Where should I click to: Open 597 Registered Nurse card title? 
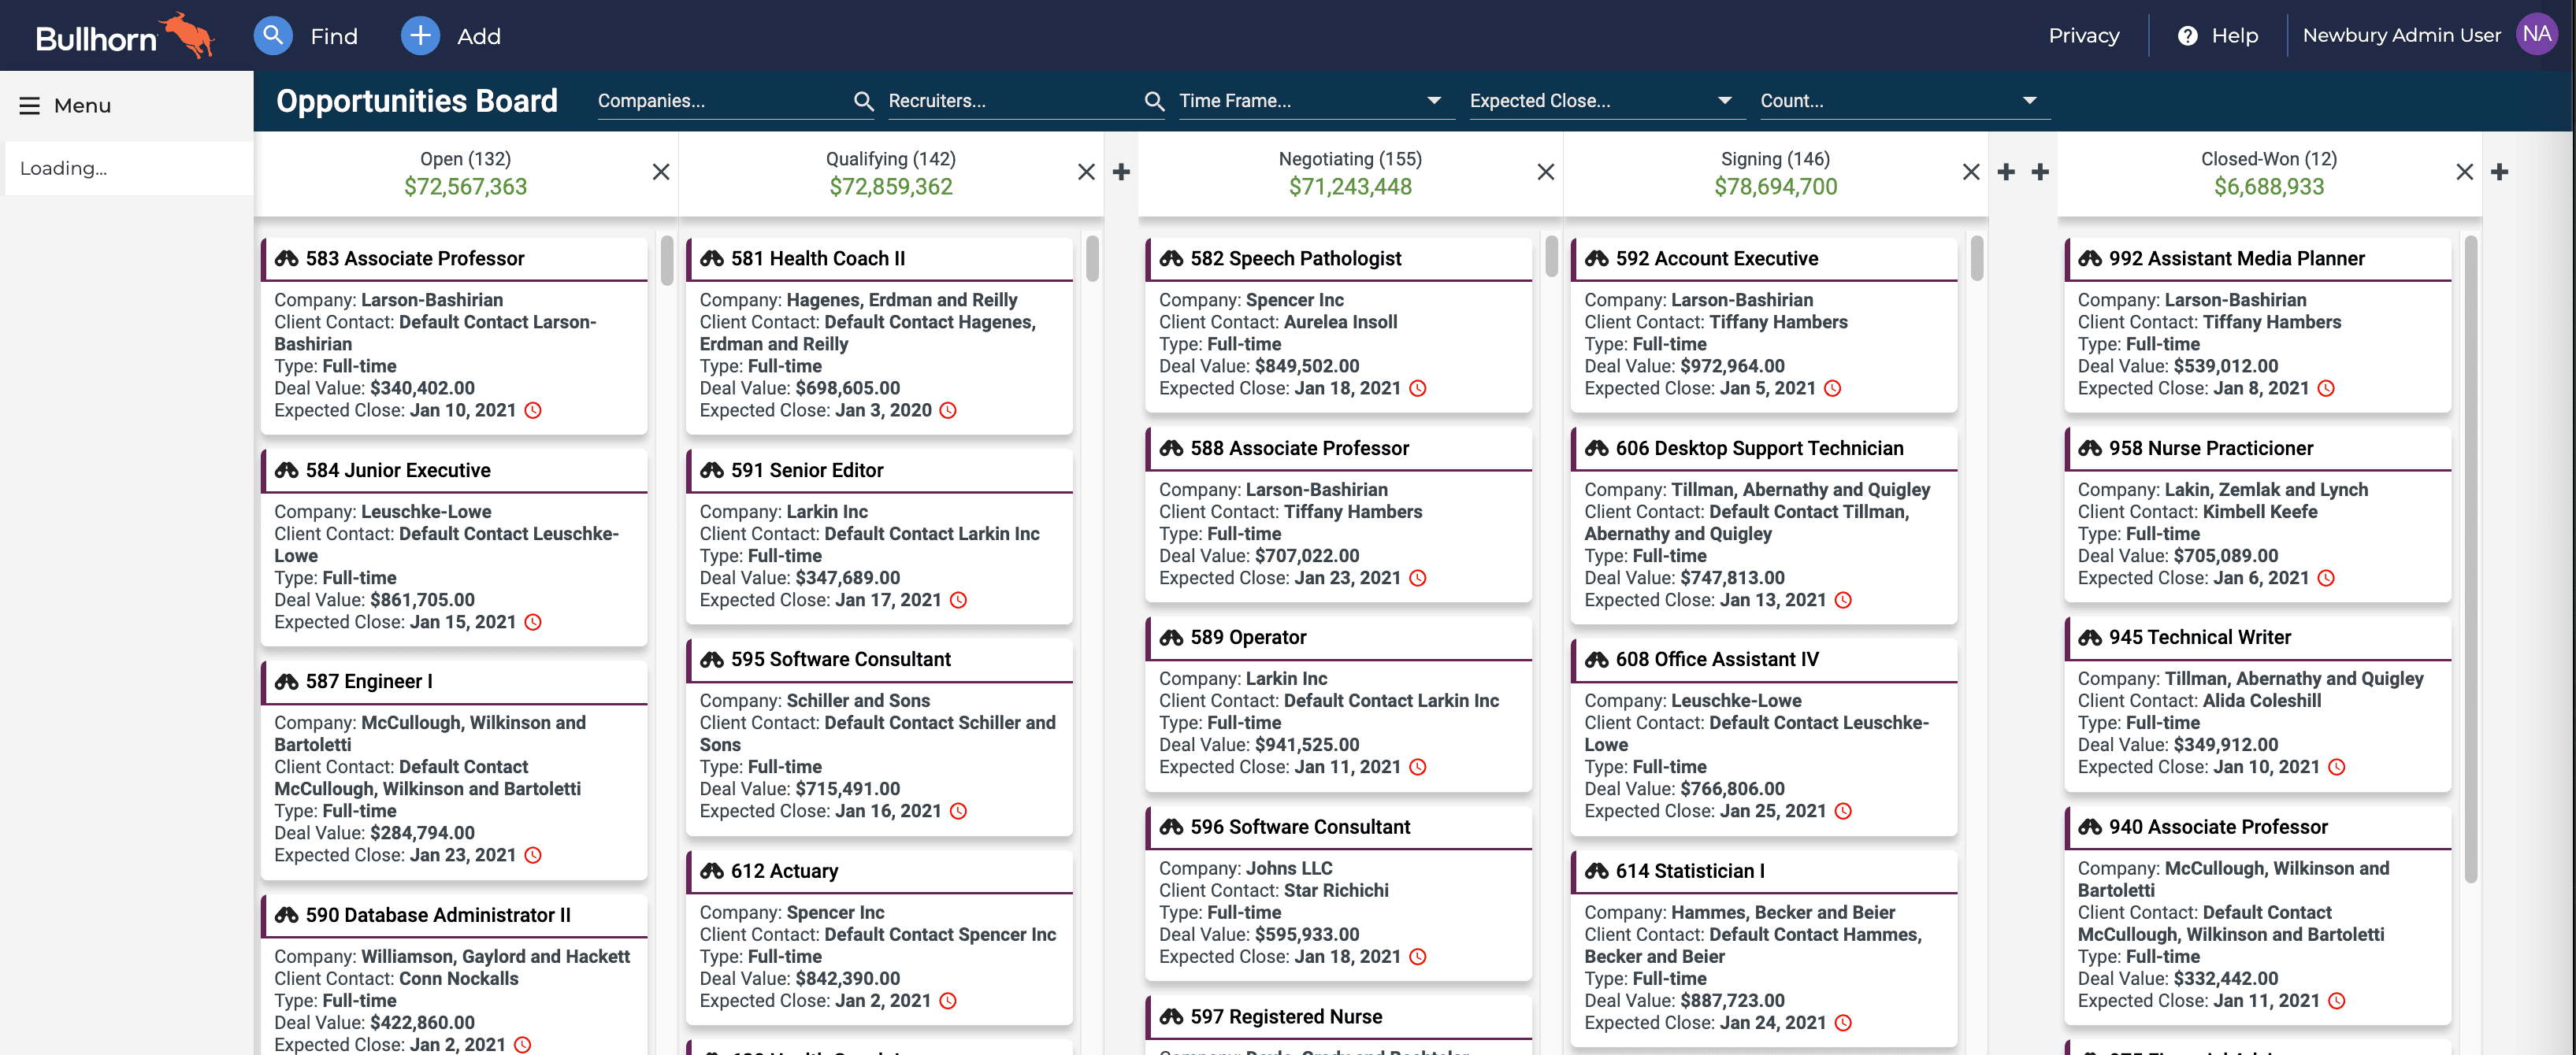pyautogui.click(x=1286, y=1017)
